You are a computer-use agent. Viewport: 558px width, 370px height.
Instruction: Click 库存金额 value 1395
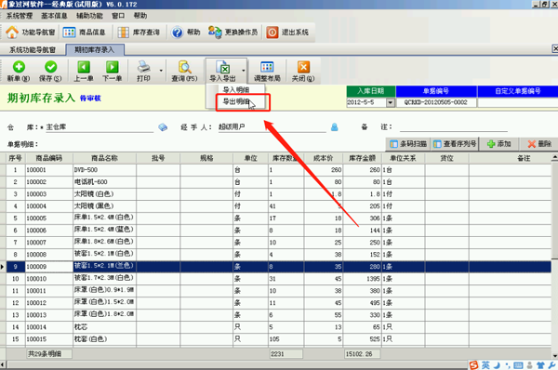(363, 279)
